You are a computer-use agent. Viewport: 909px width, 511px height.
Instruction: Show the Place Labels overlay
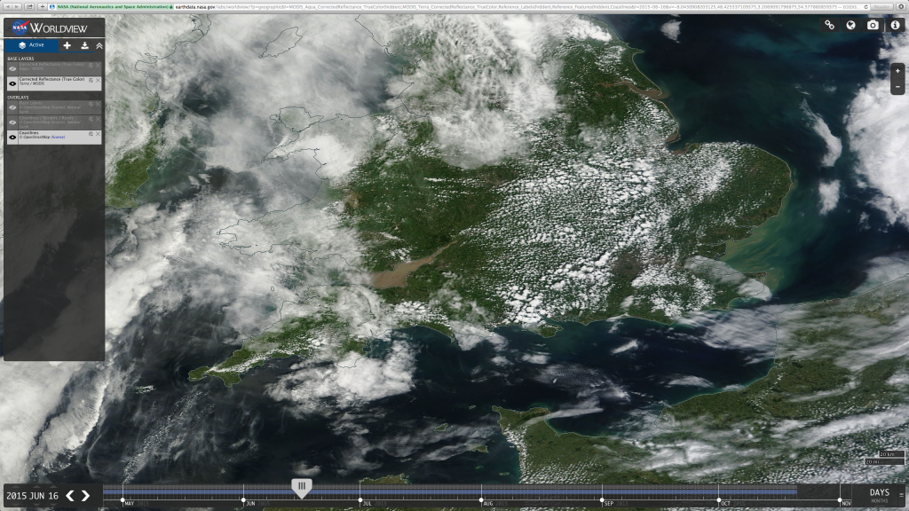pos(12,107)
